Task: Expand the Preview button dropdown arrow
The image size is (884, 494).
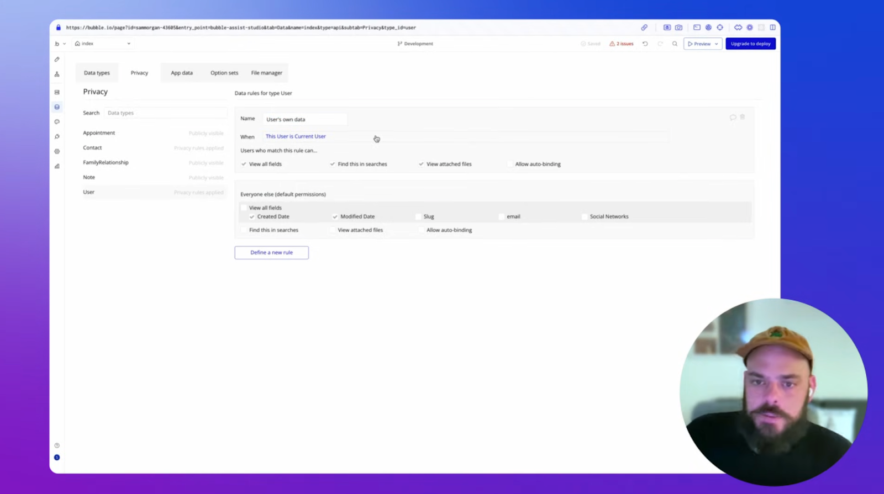Action: 716,44
